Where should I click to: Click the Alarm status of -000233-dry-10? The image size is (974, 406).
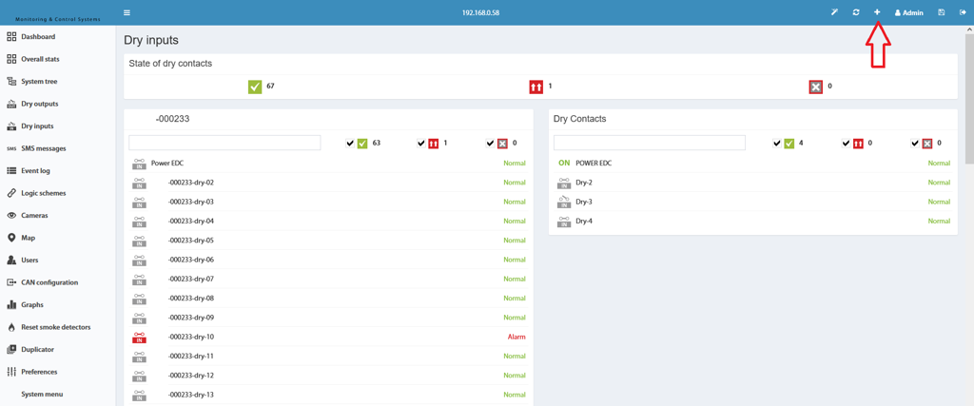point(516,338)
